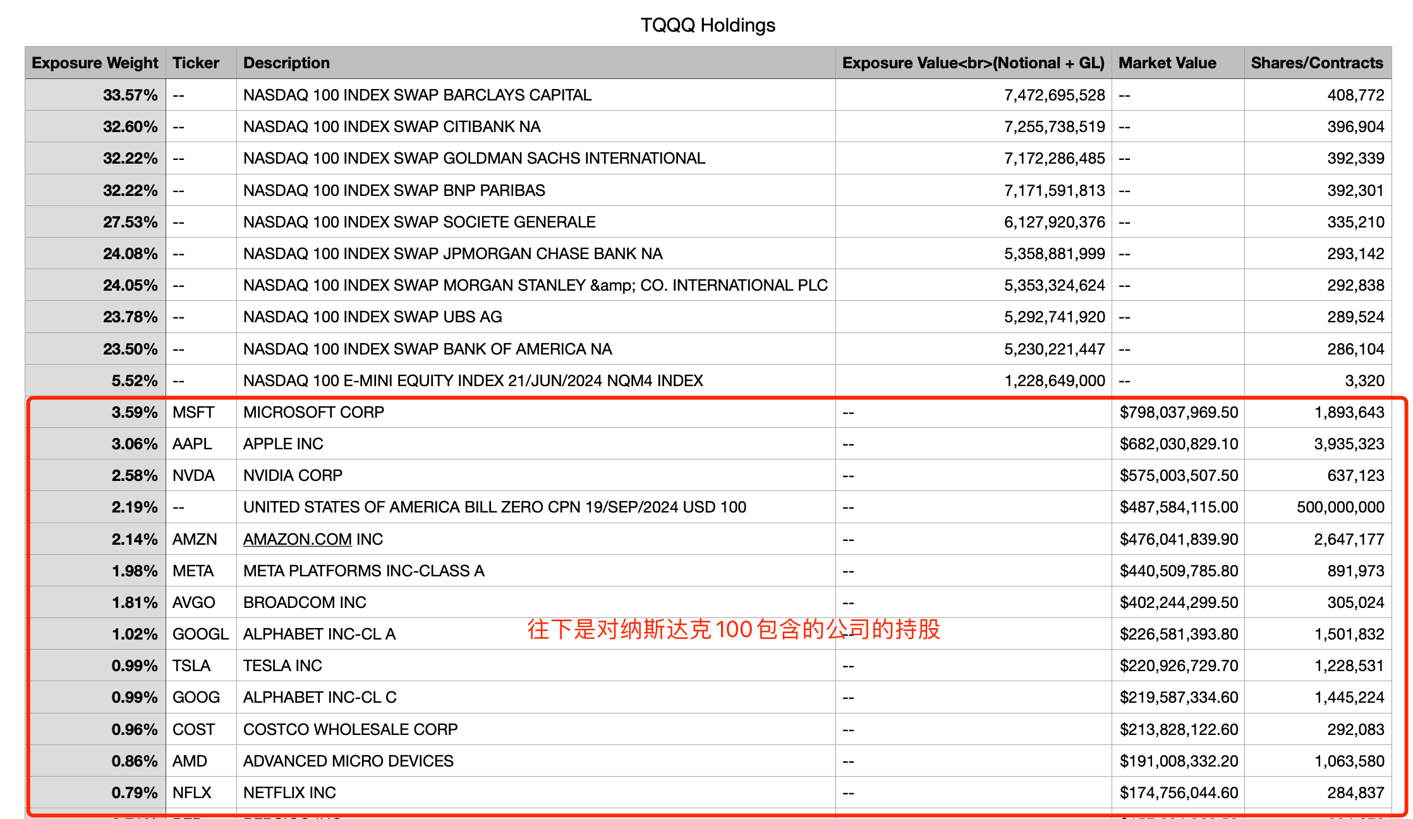Click market value $487,584,115.00

(1179, 507)
